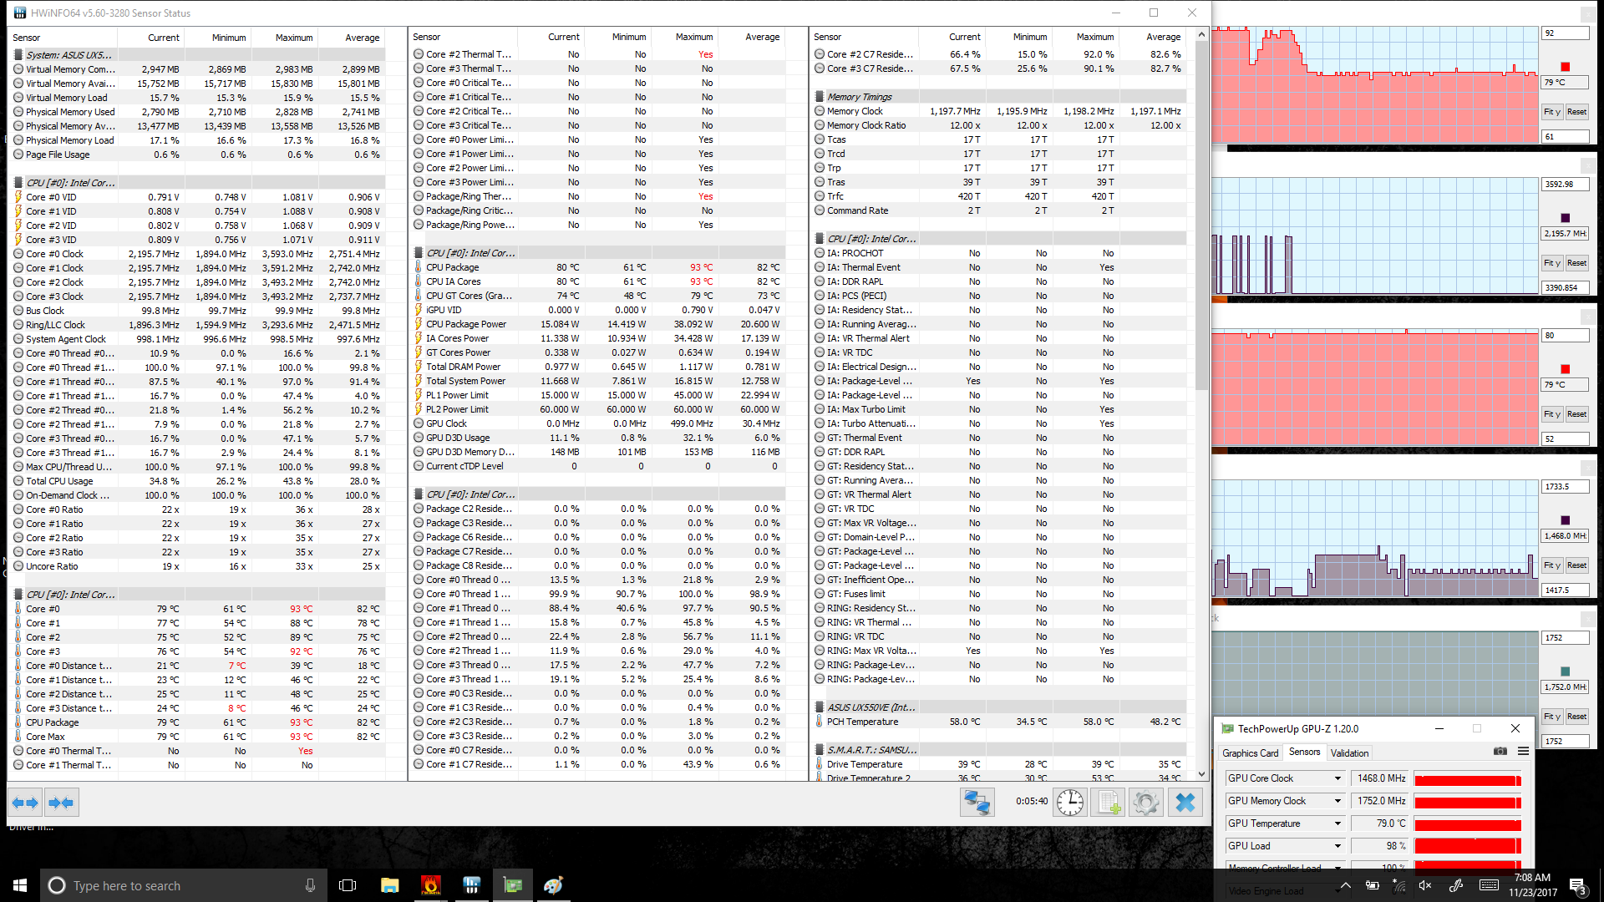Open the GPU Load dropdown arrow
Screen dimensions: 1604x902
pos(1338,846)
